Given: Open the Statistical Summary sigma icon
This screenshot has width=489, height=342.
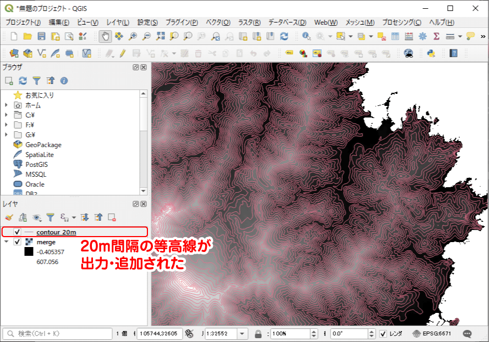Looking at the screenshot, I should point(436,37).
